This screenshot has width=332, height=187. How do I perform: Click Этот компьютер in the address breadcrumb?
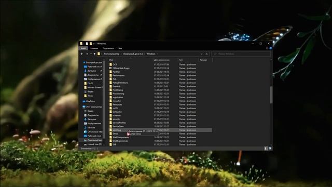click(x=112, y=54)
